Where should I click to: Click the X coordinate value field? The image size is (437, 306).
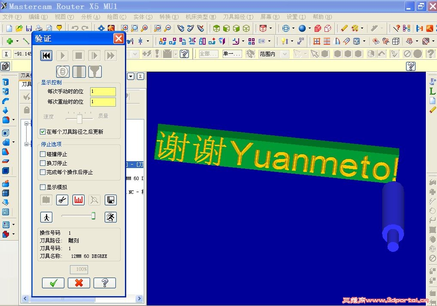(x=22, y=54)
